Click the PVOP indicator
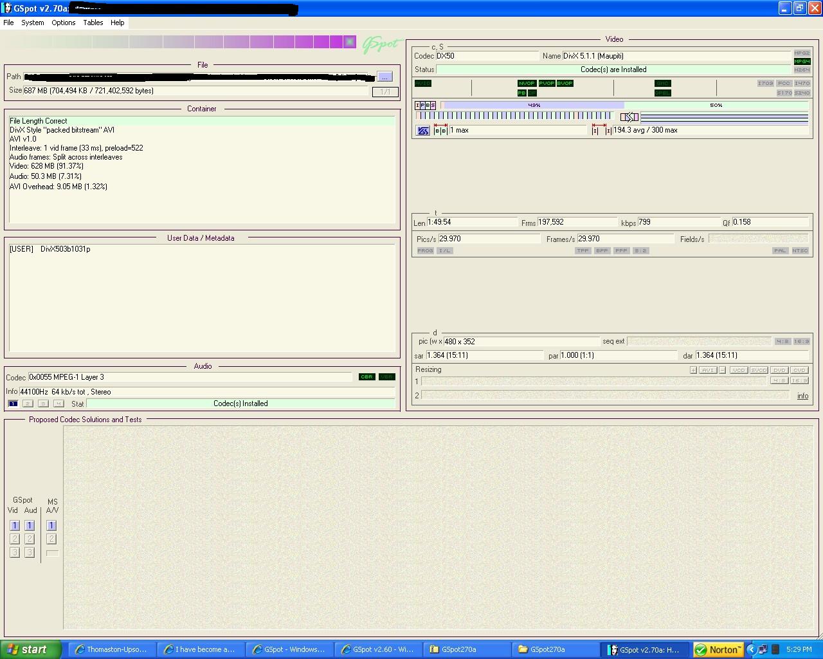Viewport: 823px width, 659px height. click(x=547, y=84)
